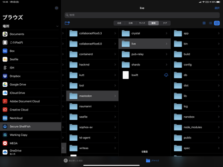This screenshot has height=167, width=223.
Task: Sort by tags segment
Action: pyautogui.click(x=165, y=23)
